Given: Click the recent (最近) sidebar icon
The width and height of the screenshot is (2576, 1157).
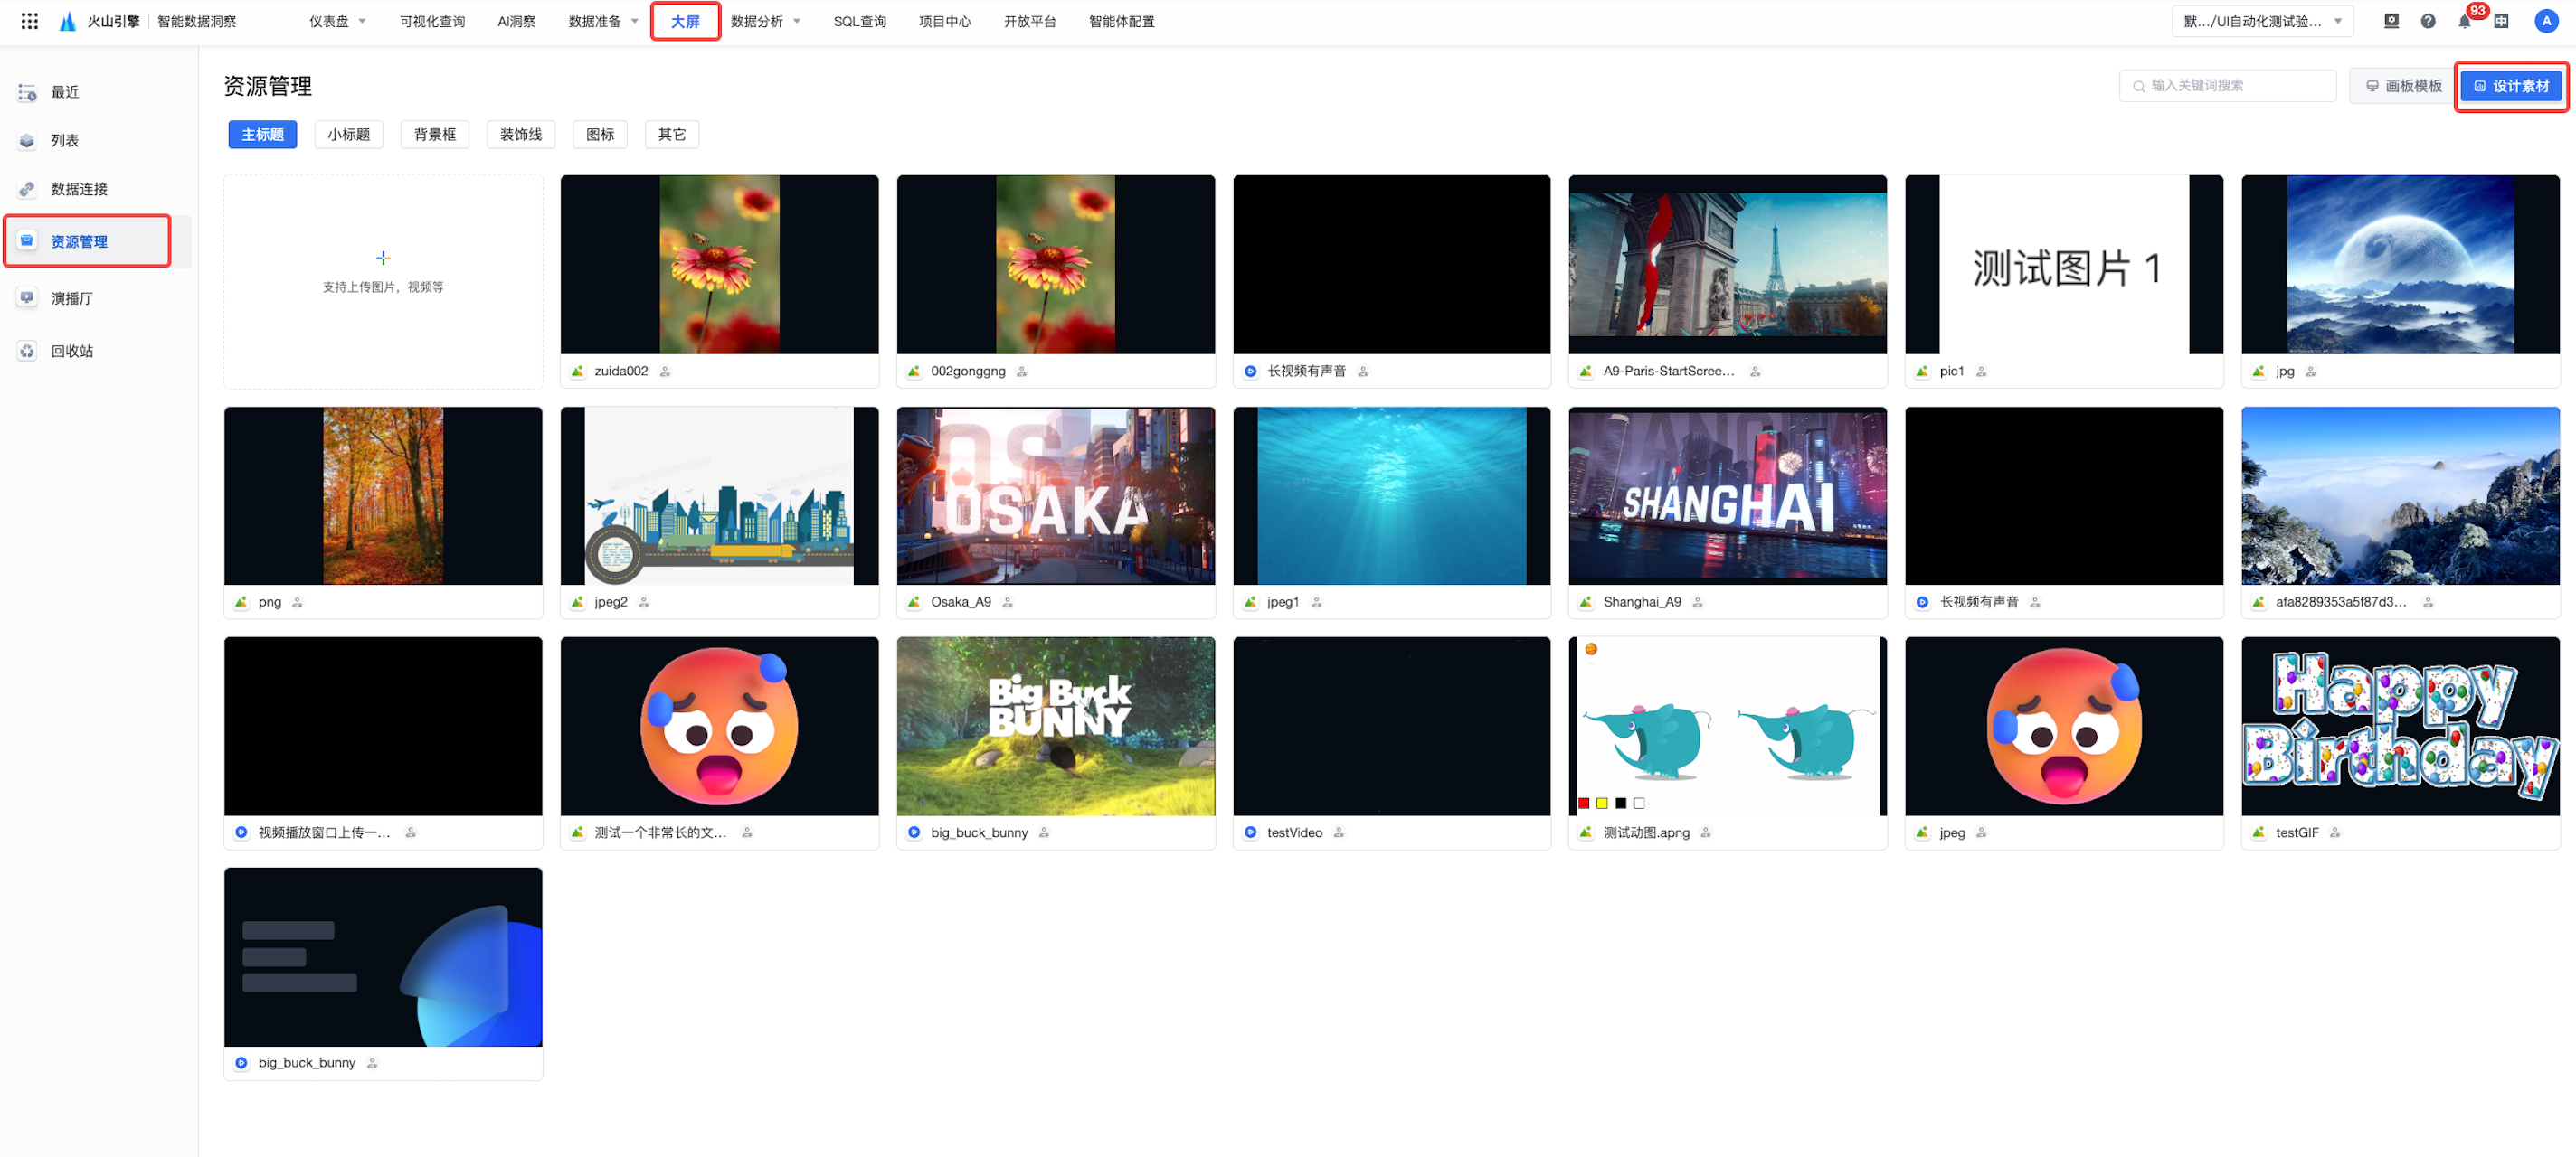Looking at the screenshot, I should 27,92.
